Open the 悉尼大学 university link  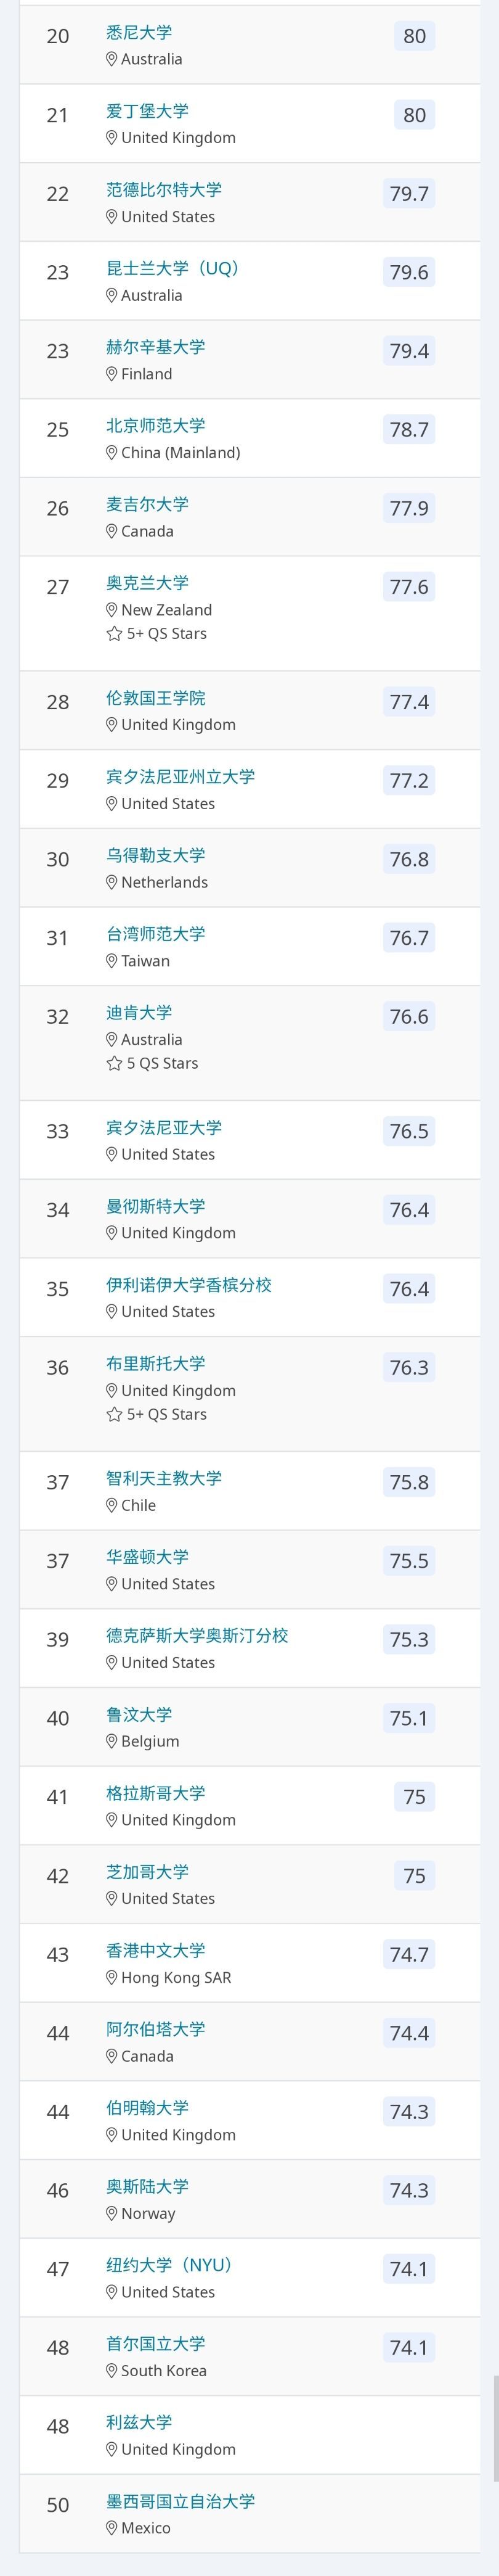tap(139, 32)
